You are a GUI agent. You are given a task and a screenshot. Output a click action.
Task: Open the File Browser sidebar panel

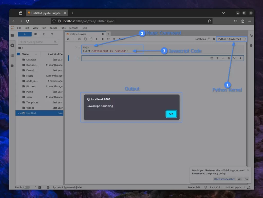tap(12, 35)
